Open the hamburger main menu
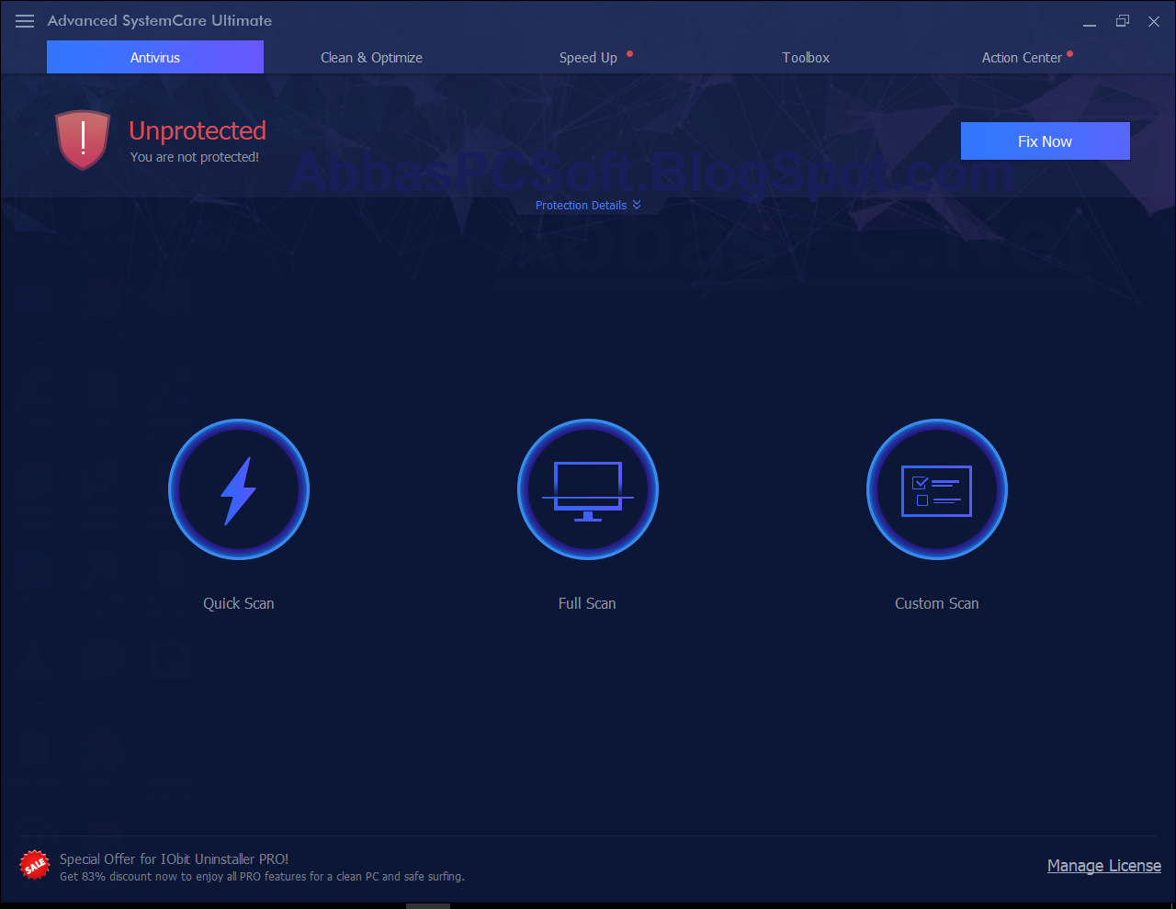 point(25,20)
